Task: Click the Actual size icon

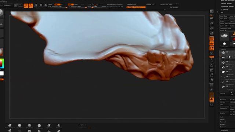Action: 211,28
